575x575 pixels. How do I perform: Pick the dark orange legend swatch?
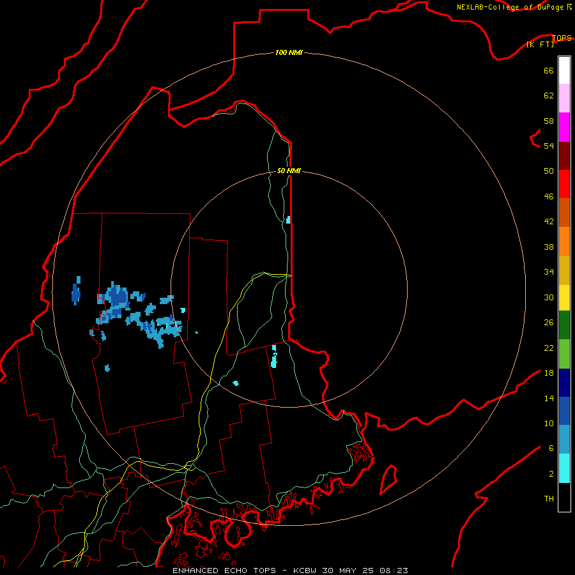(x=564, y=213)
